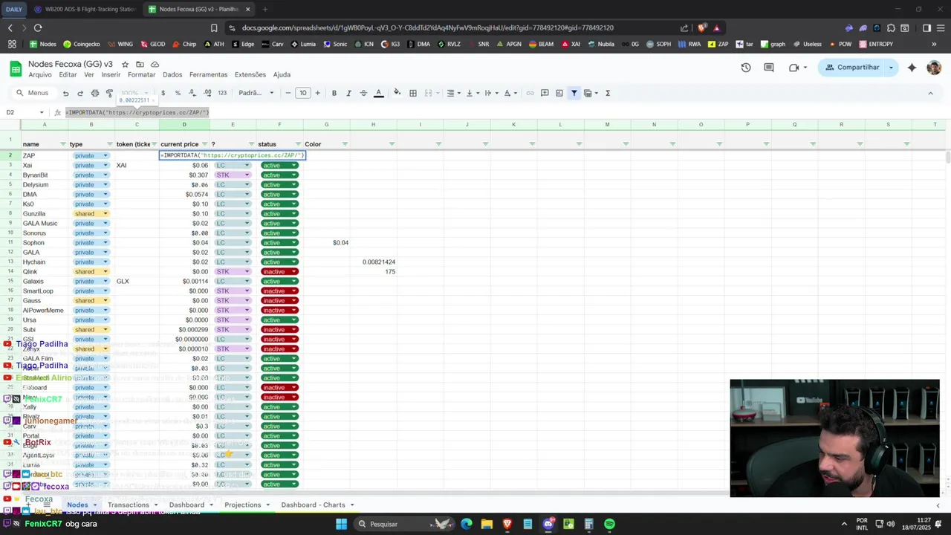
Task: Open the comments panel icon
Action: pyautogui.click(x=769, y=68)
